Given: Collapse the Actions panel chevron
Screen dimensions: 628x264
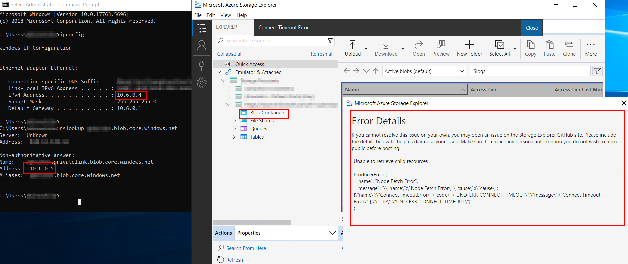Looking at the screenshot, I should click(332, 233).
